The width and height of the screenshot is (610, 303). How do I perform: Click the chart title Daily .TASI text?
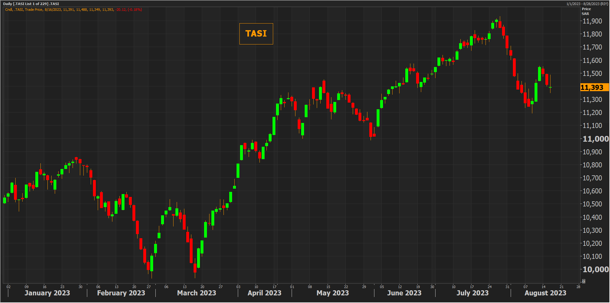pos(31,4)
